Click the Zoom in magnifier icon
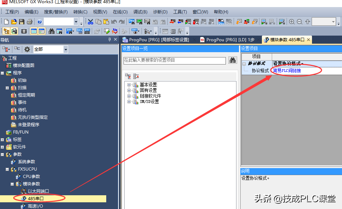 292,22
